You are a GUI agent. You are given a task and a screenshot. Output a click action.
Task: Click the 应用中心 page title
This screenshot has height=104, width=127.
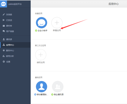click(114, 4)
